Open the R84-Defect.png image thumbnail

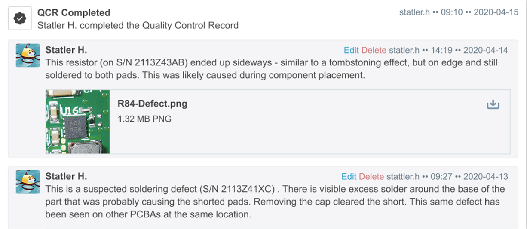(x=78, y=122)
